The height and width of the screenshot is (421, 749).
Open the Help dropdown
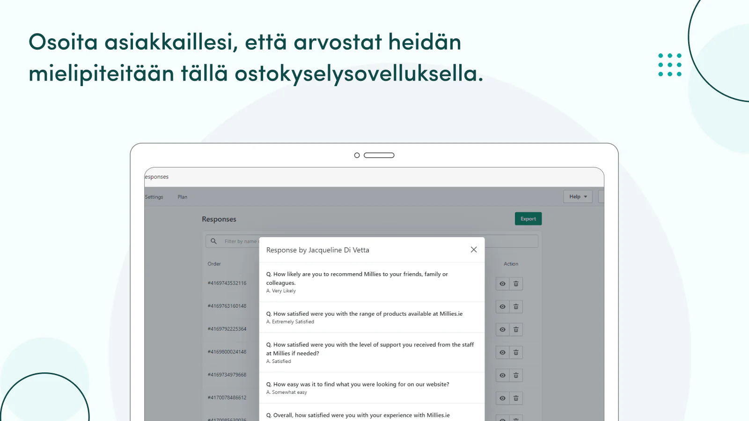tap(578, 197)
